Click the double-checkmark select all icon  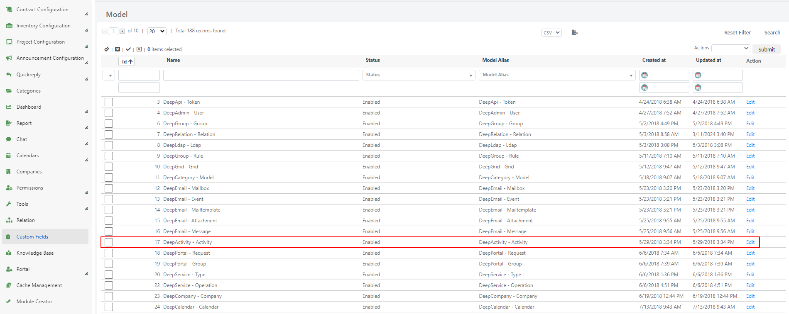tap(107, 49)
